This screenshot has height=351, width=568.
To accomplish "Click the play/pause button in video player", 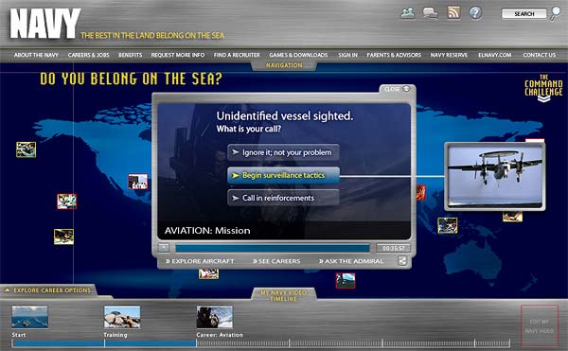I will (x=164, y=248).
